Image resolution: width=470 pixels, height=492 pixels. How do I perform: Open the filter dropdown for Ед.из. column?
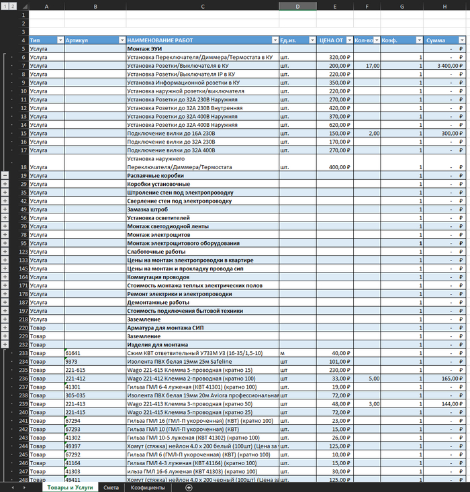[312, 40]
